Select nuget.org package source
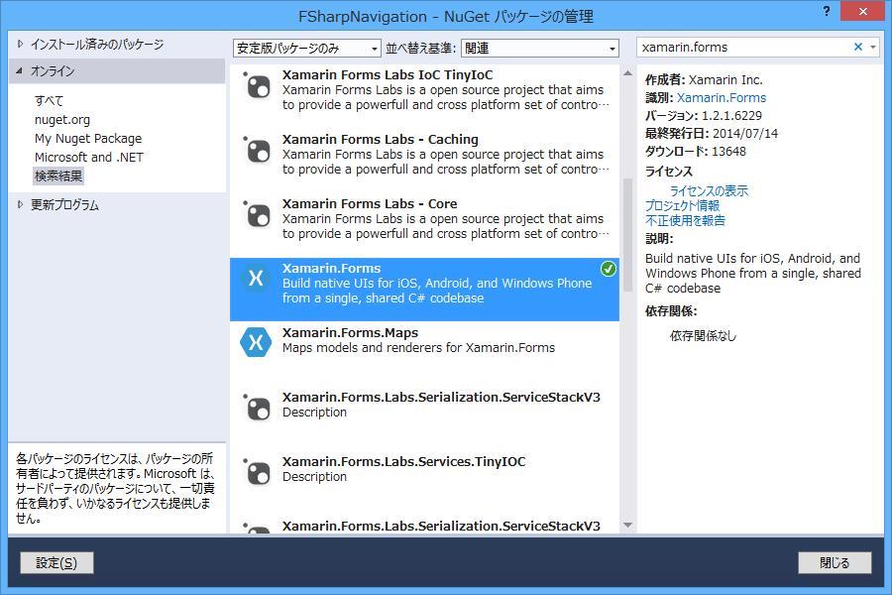Viewport: 892px width, 595px height. (x=62, y=120)
